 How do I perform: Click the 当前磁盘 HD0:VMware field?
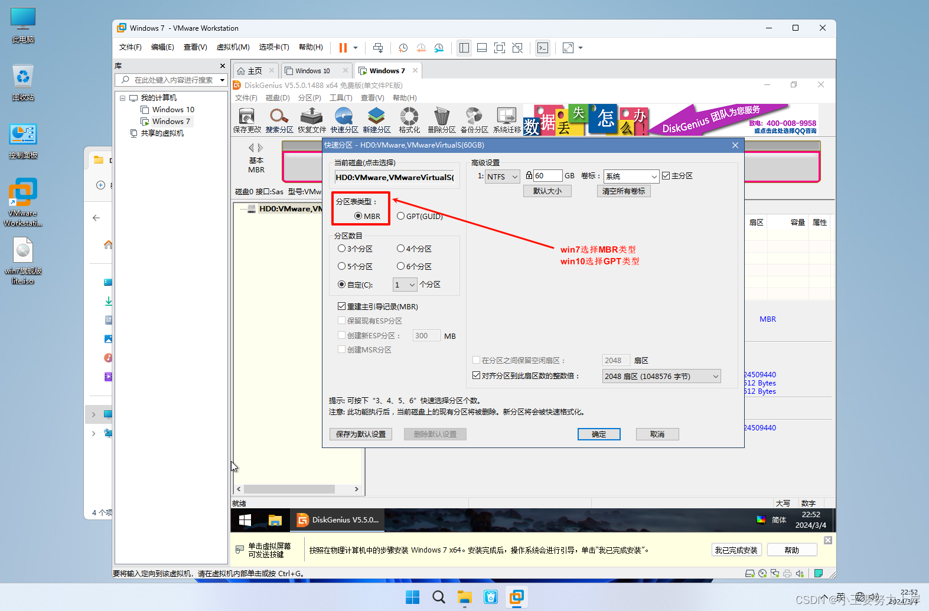394,177
